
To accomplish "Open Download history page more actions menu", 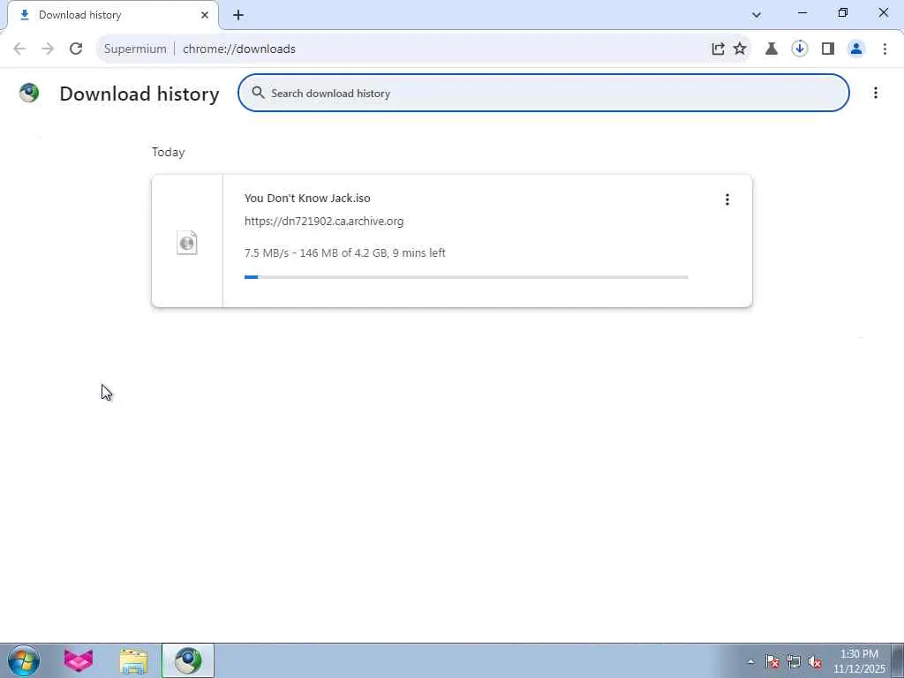I will pos(876,93).
